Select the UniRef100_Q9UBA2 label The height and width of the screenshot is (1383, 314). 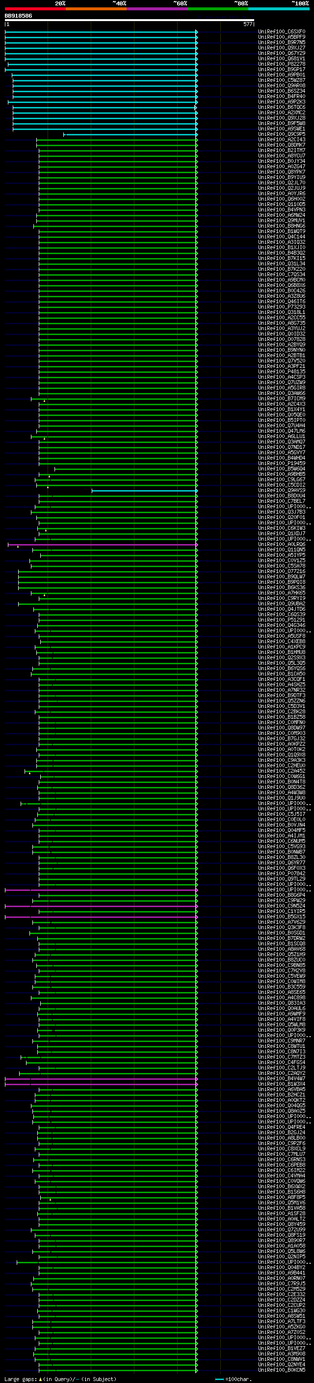click(282, 603)
